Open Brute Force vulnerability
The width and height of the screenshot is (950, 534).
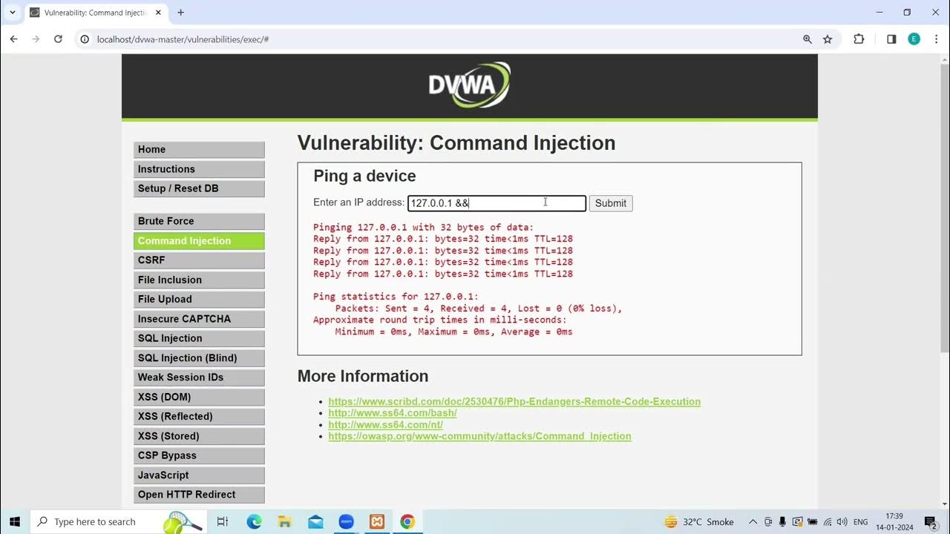point(199,221)
